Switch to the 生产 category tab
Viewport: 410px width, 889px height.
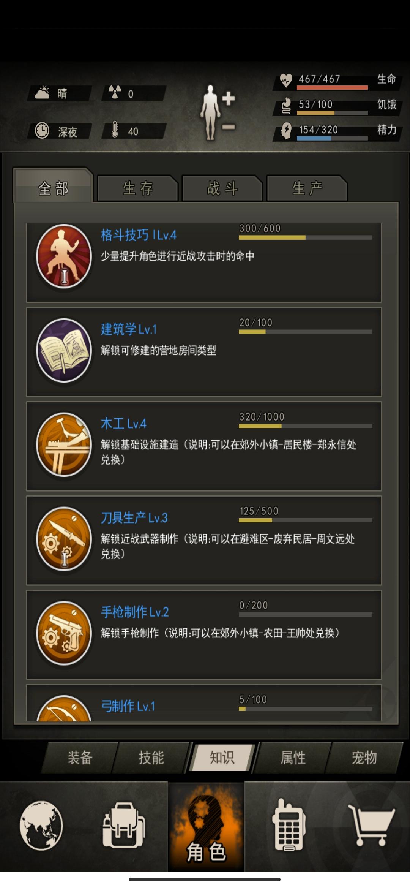pyautogui.click(x=307, y=188)
